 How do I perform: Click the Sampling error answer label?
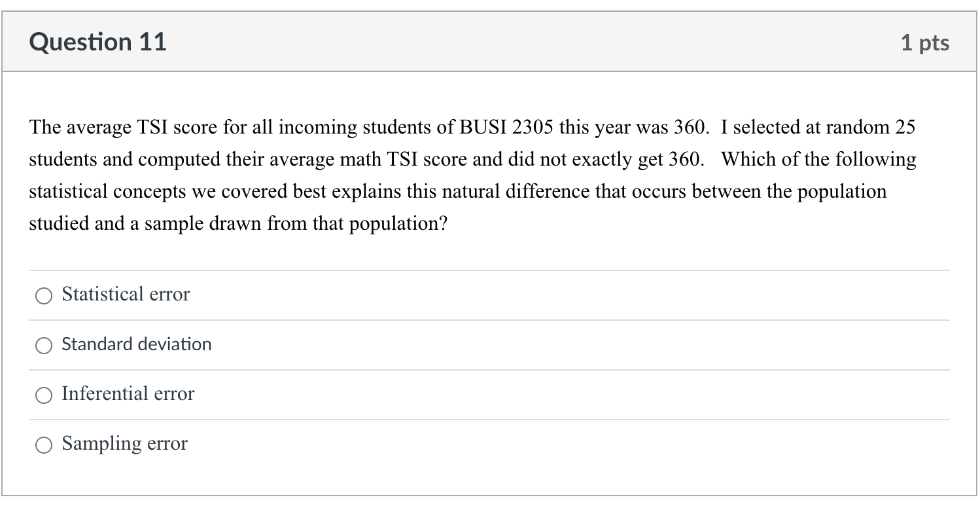tap(124, 443)
